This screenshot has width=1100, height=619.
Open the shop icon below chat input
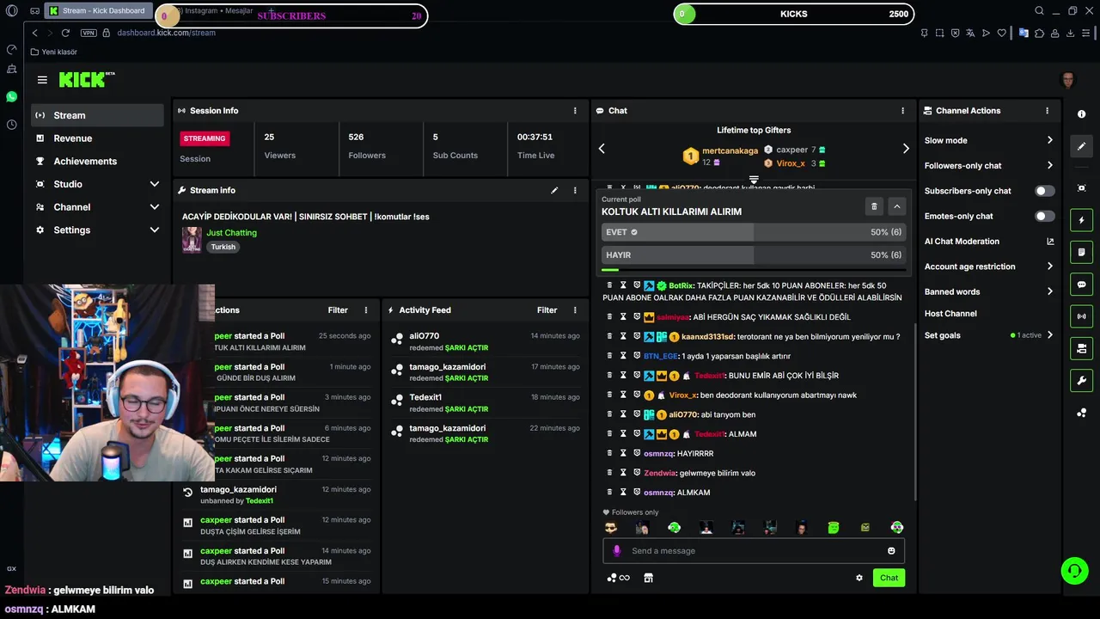point(648,578)
